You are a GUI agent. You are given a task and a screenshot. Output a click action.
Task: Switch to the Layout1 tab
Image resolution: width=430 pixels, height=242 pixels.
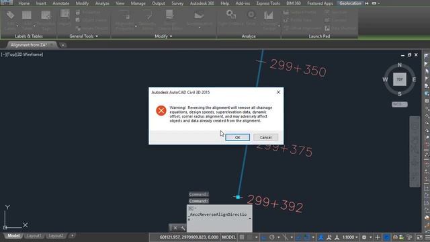tap(34, 236)
